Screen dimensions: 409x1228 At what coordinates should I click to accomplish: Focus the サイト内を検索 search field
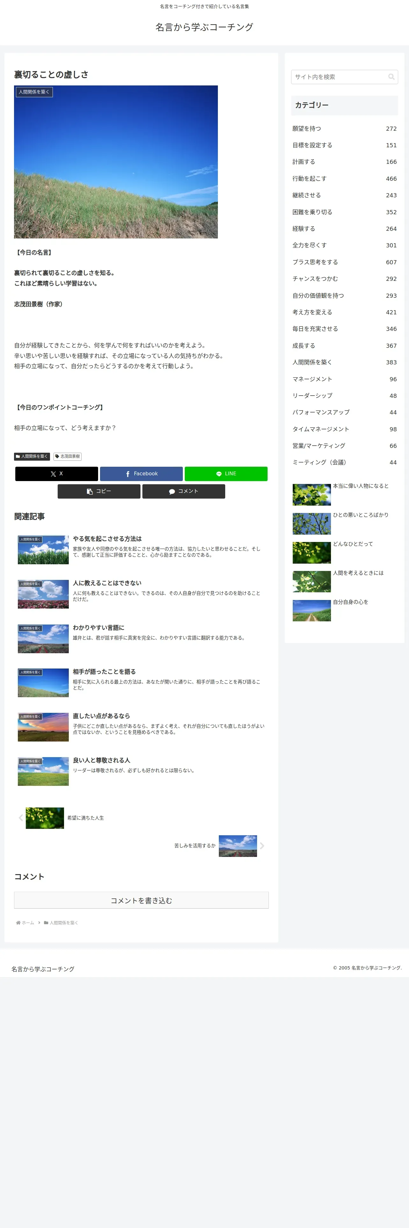344,77
